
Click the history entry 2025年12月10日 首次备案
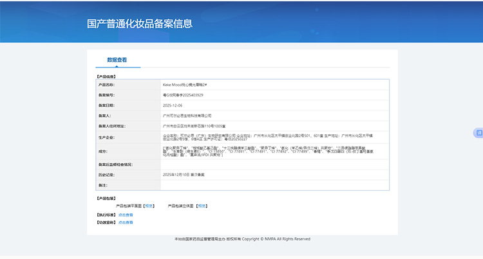point(184,175)
